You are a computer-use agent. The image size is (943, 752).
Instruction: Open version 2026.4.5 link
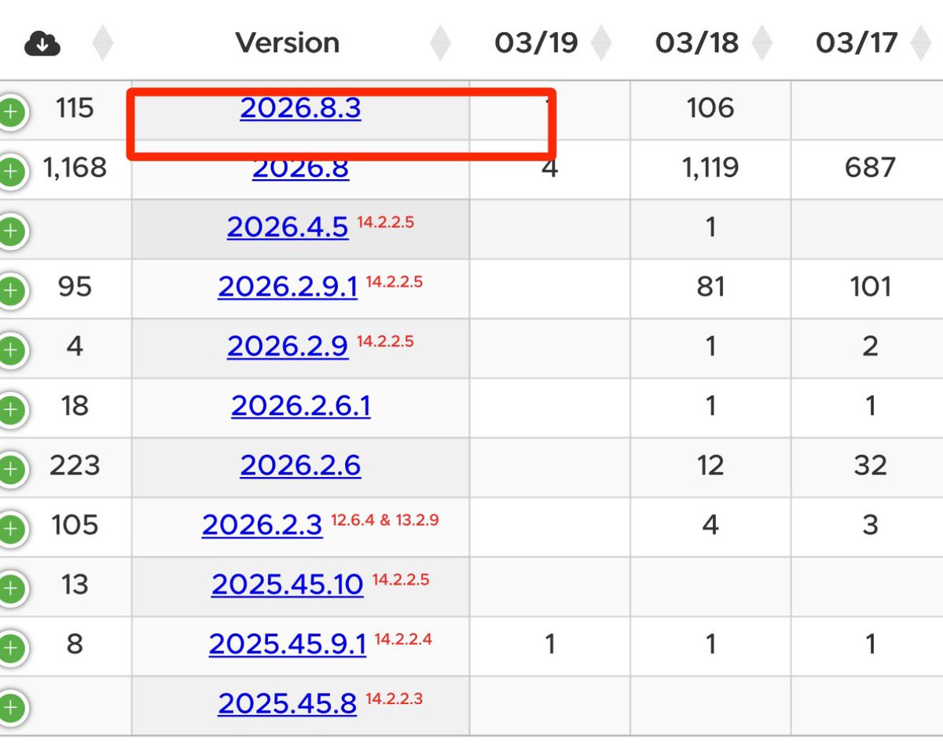[288, 227]
